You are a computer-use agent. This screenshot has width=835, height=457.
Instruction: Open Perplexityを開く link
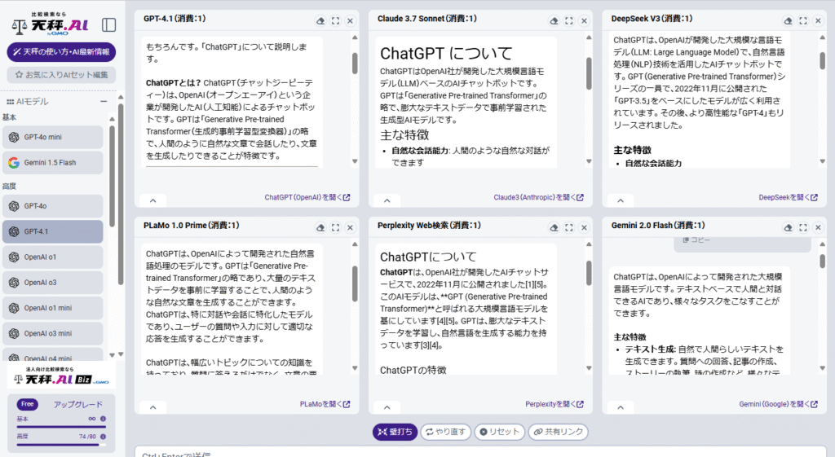click(x=554, y=404)
